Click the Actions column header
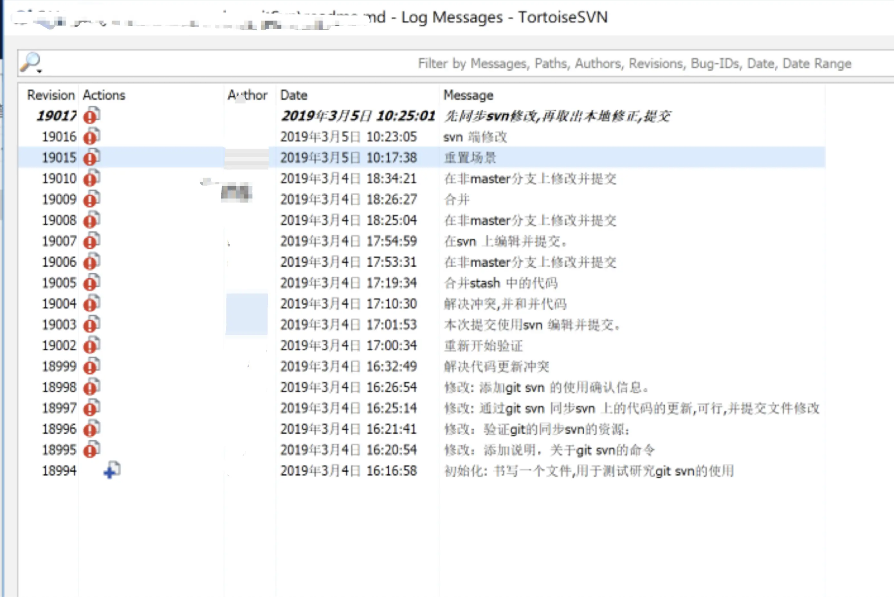This screenshot has height=597, width=894. [104, 95]
